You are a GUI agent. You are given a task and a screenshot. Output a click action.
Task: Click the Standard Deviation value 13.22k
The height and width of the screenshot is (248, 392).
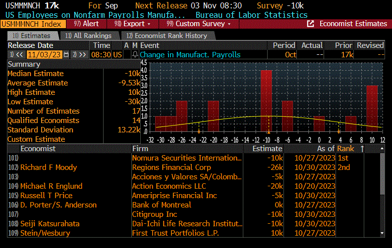pyautogui.click(x=129, y=130)
